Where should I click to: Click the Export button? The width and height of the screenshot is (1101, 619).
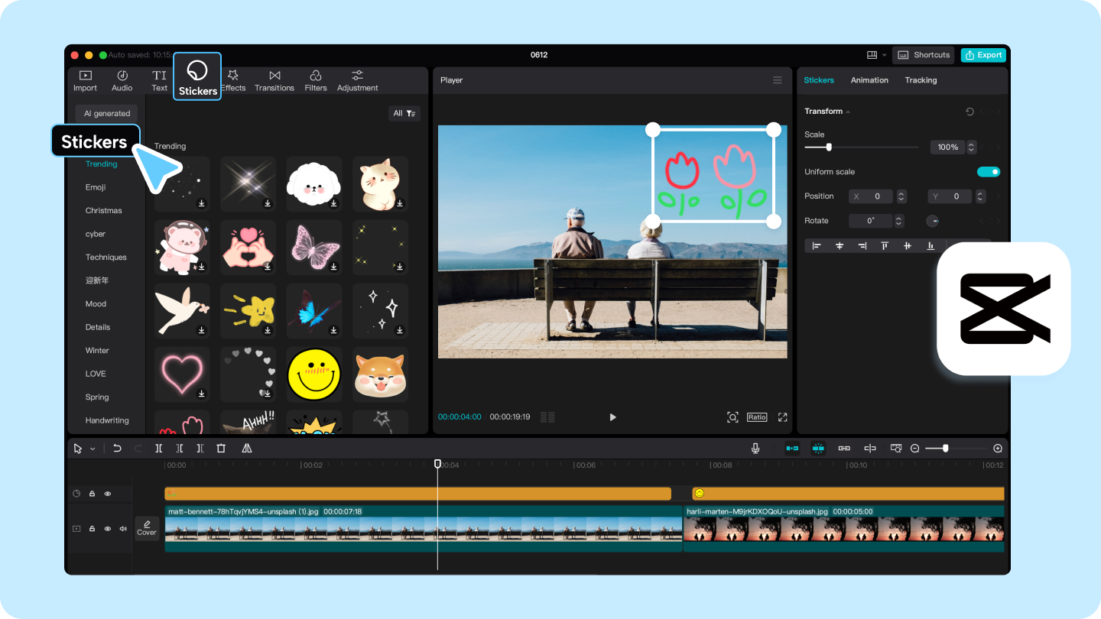point(984,54)
